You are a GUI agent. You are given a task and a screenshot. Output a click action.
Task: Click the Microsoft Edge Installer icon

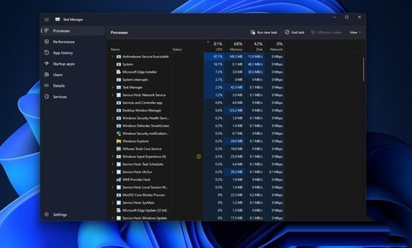(x=119, y=72)
